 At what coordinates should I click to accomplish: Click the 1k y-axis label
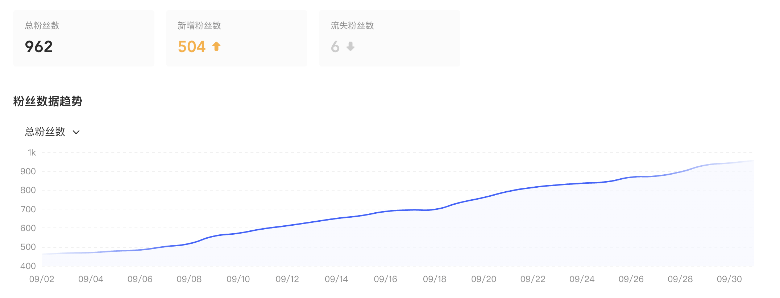pyautogui.click(x=32, y=153)
